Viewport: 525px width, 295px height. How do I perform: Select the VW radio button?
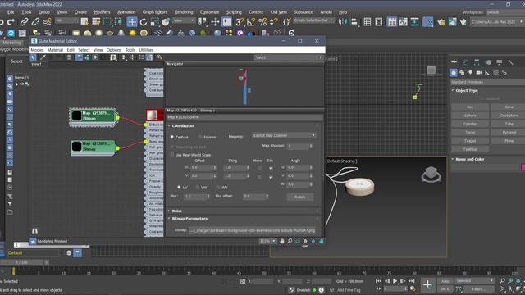point(197,188)
